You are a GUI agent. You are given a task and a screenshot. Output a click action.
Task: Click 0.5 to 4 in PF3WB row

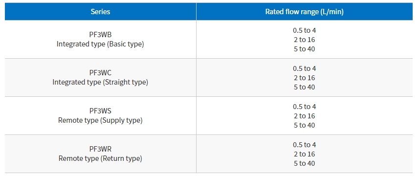[305, 30]
